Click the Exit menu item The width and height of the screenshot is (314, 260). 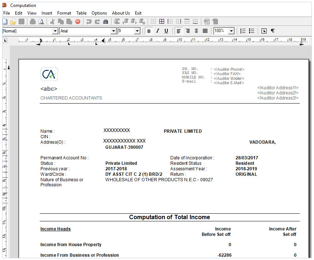tap(138, 13)
